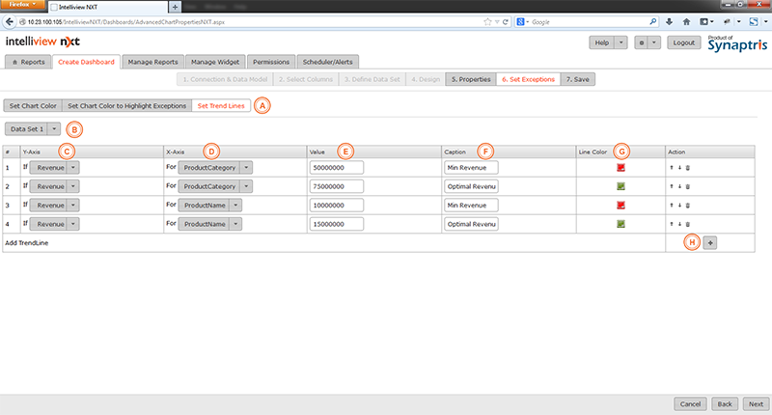The width and height of the screenshot is (772, 415).
Task: Select the Set Chart Color tab
Action: tap(34, 104)
